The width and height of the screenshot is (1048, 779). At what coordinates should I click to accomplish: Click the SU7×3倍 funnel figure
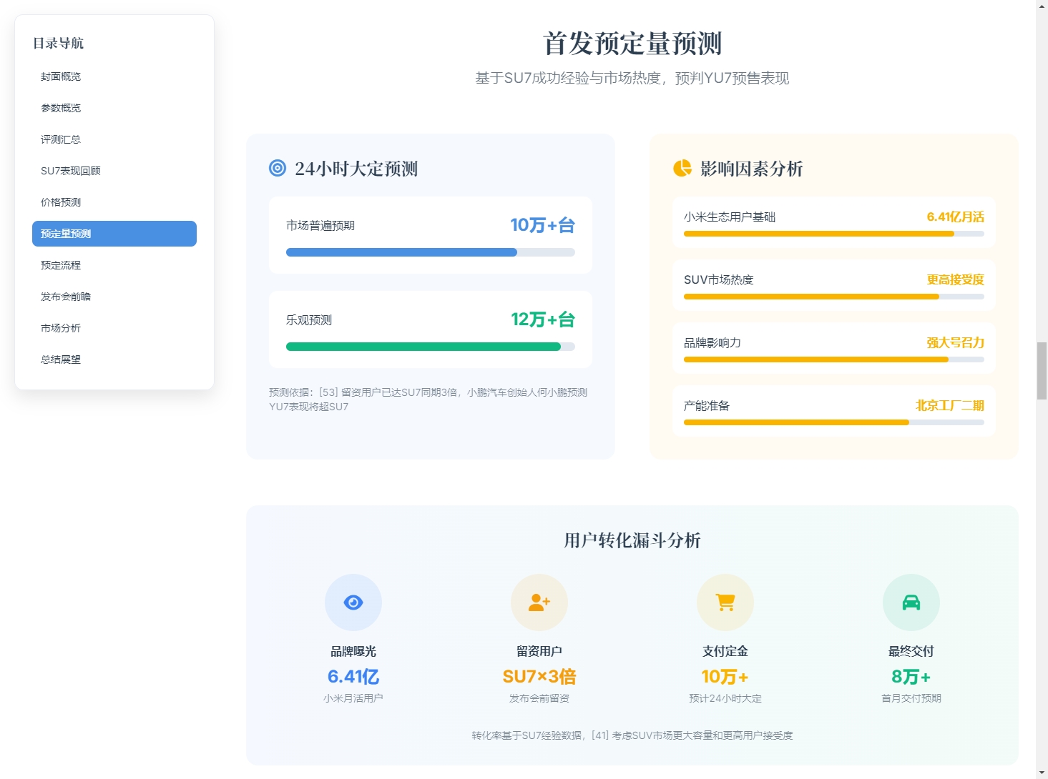click(539, 676)
